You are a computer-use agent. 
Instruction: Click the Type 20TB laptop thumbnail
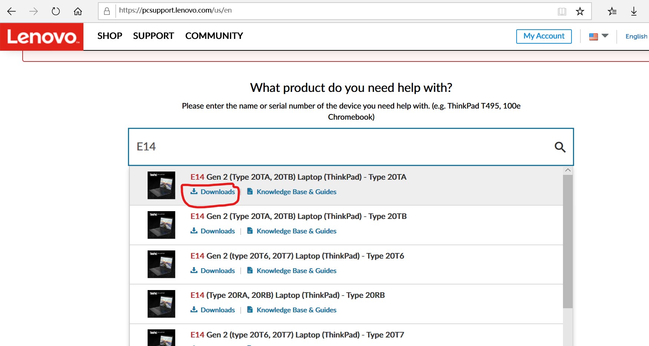161,225
